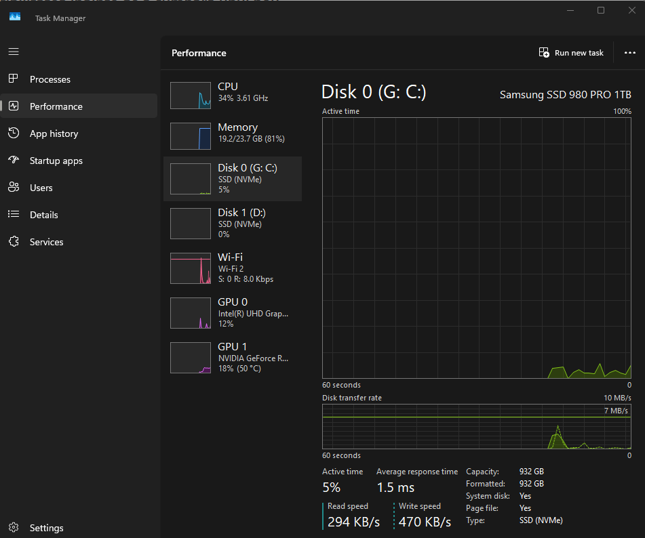The width and height of the screenshot is (645, 538).
Task: Click the Run new task button
Action: (571, 53)
